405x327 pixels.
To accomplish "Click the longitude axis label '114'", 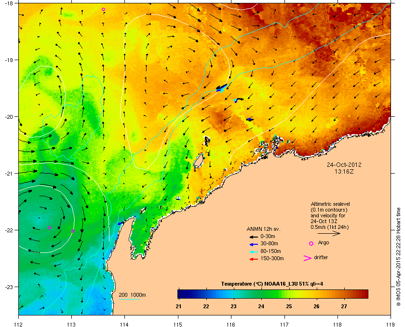I will [x=125, y=324].
